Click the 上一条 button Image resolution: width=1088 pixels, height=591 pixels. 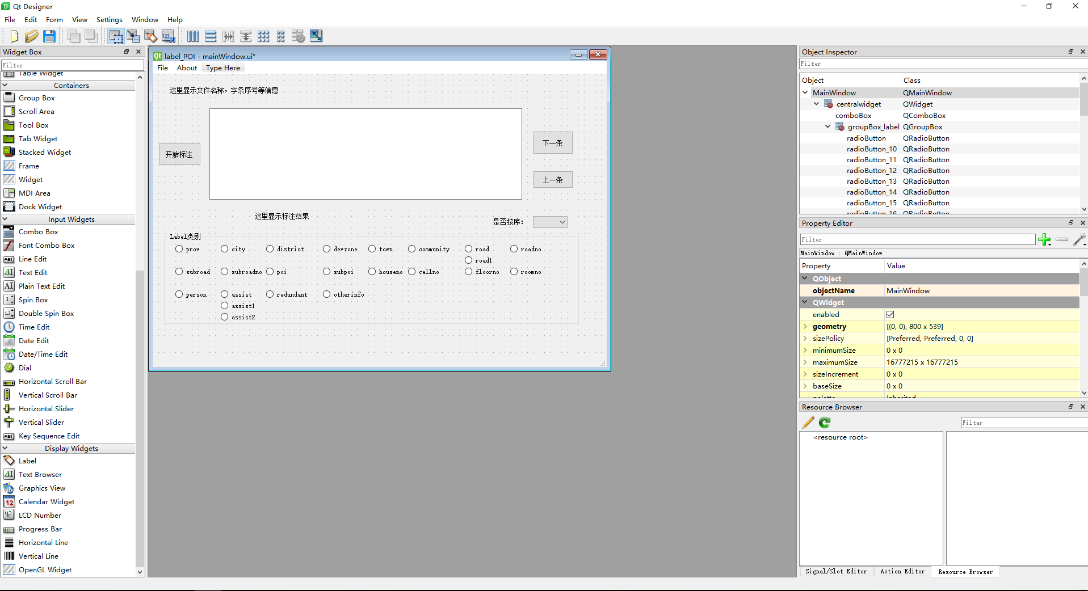click(553, 180)
